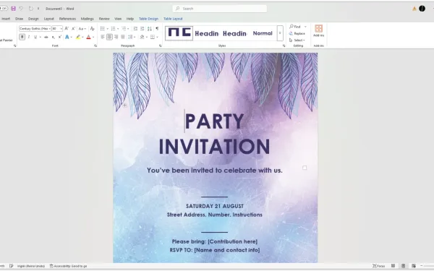Open the Change Case Aa dropdown
Screen dimensions: 434x271
click(82, 28)
